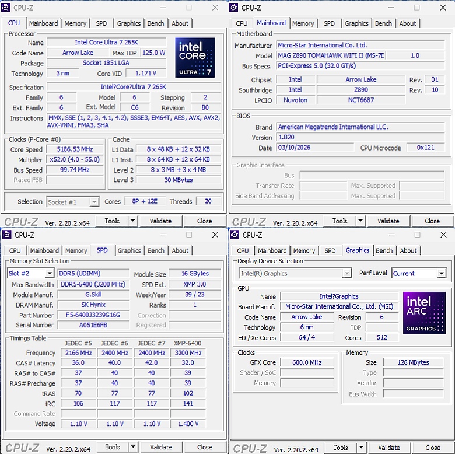Click CPU-Z app icon in SPD window titlebar
This screenshot has width=455, height=454.
(x=7, y=235)
